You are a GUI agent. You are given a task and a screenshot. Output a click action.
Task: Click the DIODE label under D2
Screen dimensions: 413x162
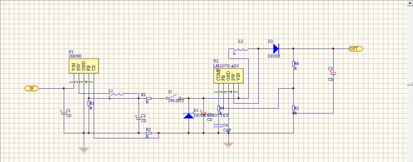[274, 56]
